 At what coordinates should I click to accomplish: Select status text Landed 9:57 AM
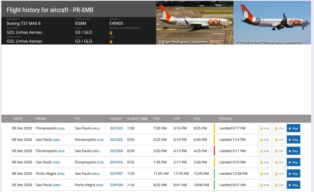click(x=232, y=185)
